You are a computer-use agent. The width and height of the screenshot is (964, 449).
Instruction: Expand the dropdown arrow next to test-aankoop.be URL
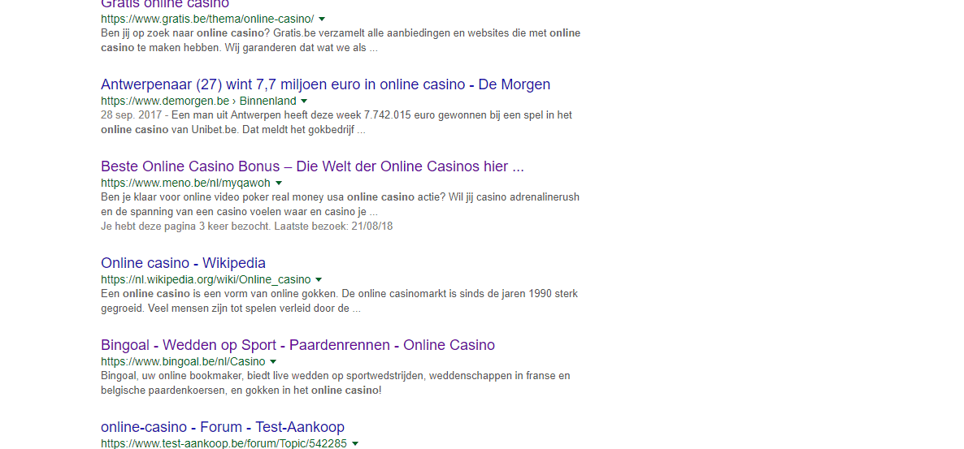click(355, 443)
